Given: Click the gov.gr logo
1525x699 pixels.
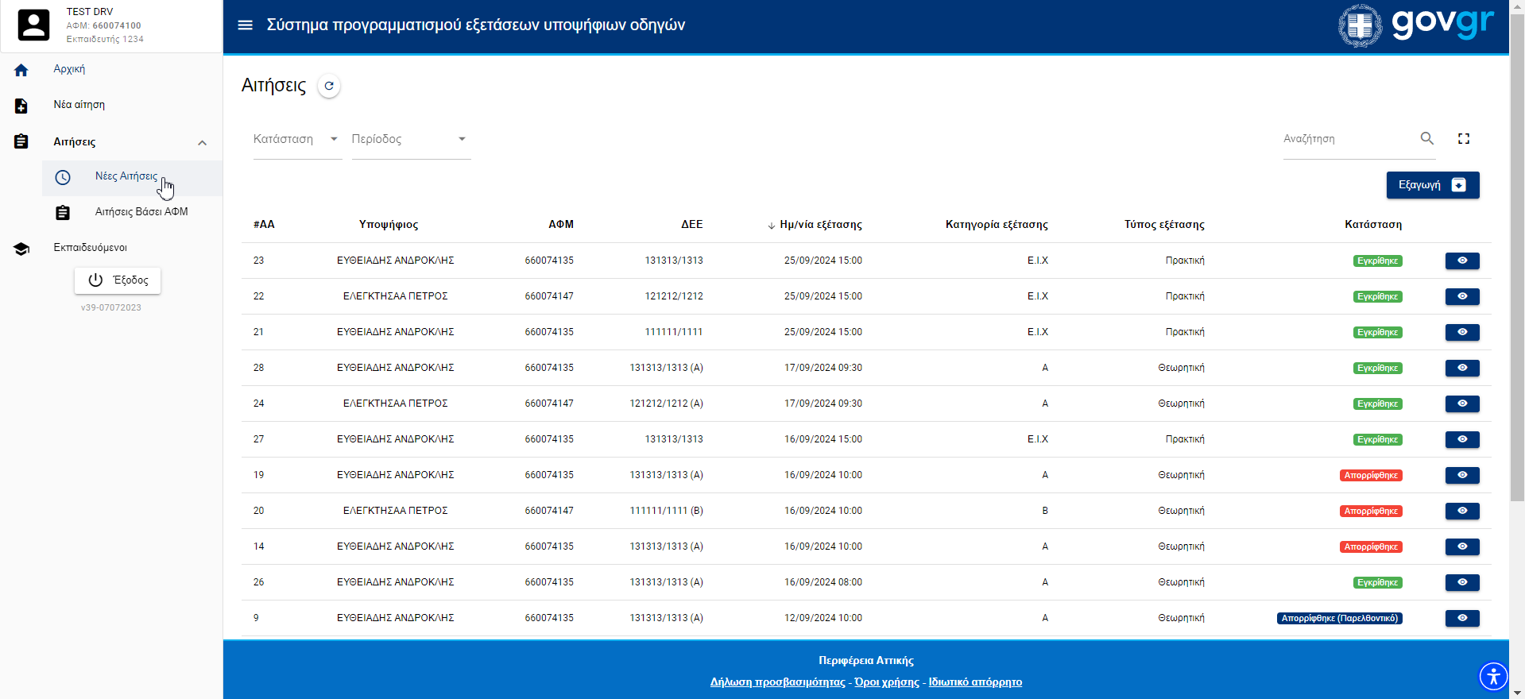Looking at the screenshot, I should (1416, 25).
